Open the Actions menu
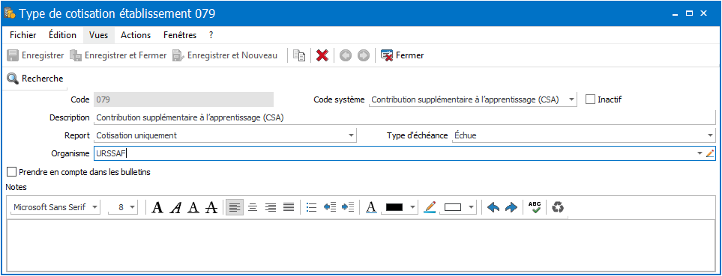Viewport: 722px width, 276px height. 136,35
